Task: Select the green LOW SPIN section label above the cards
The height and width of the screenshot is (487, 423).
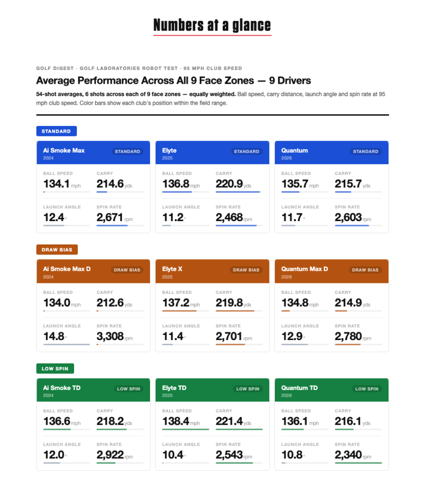Action: pos(55,369)
